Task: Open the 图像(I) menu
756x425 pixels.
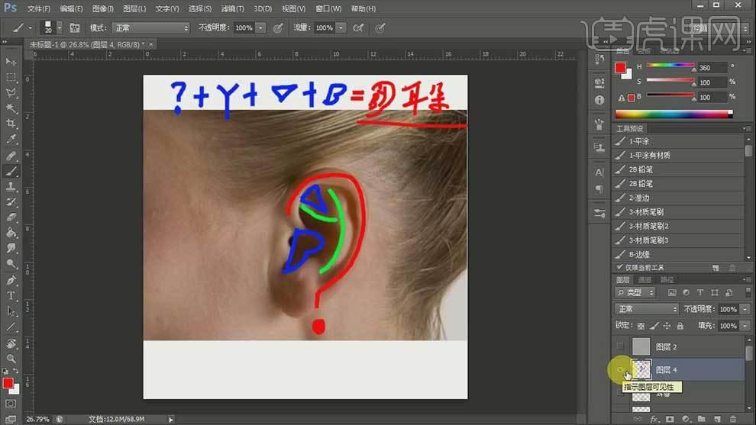Action: pyautogui.click(x=102, y=8)
